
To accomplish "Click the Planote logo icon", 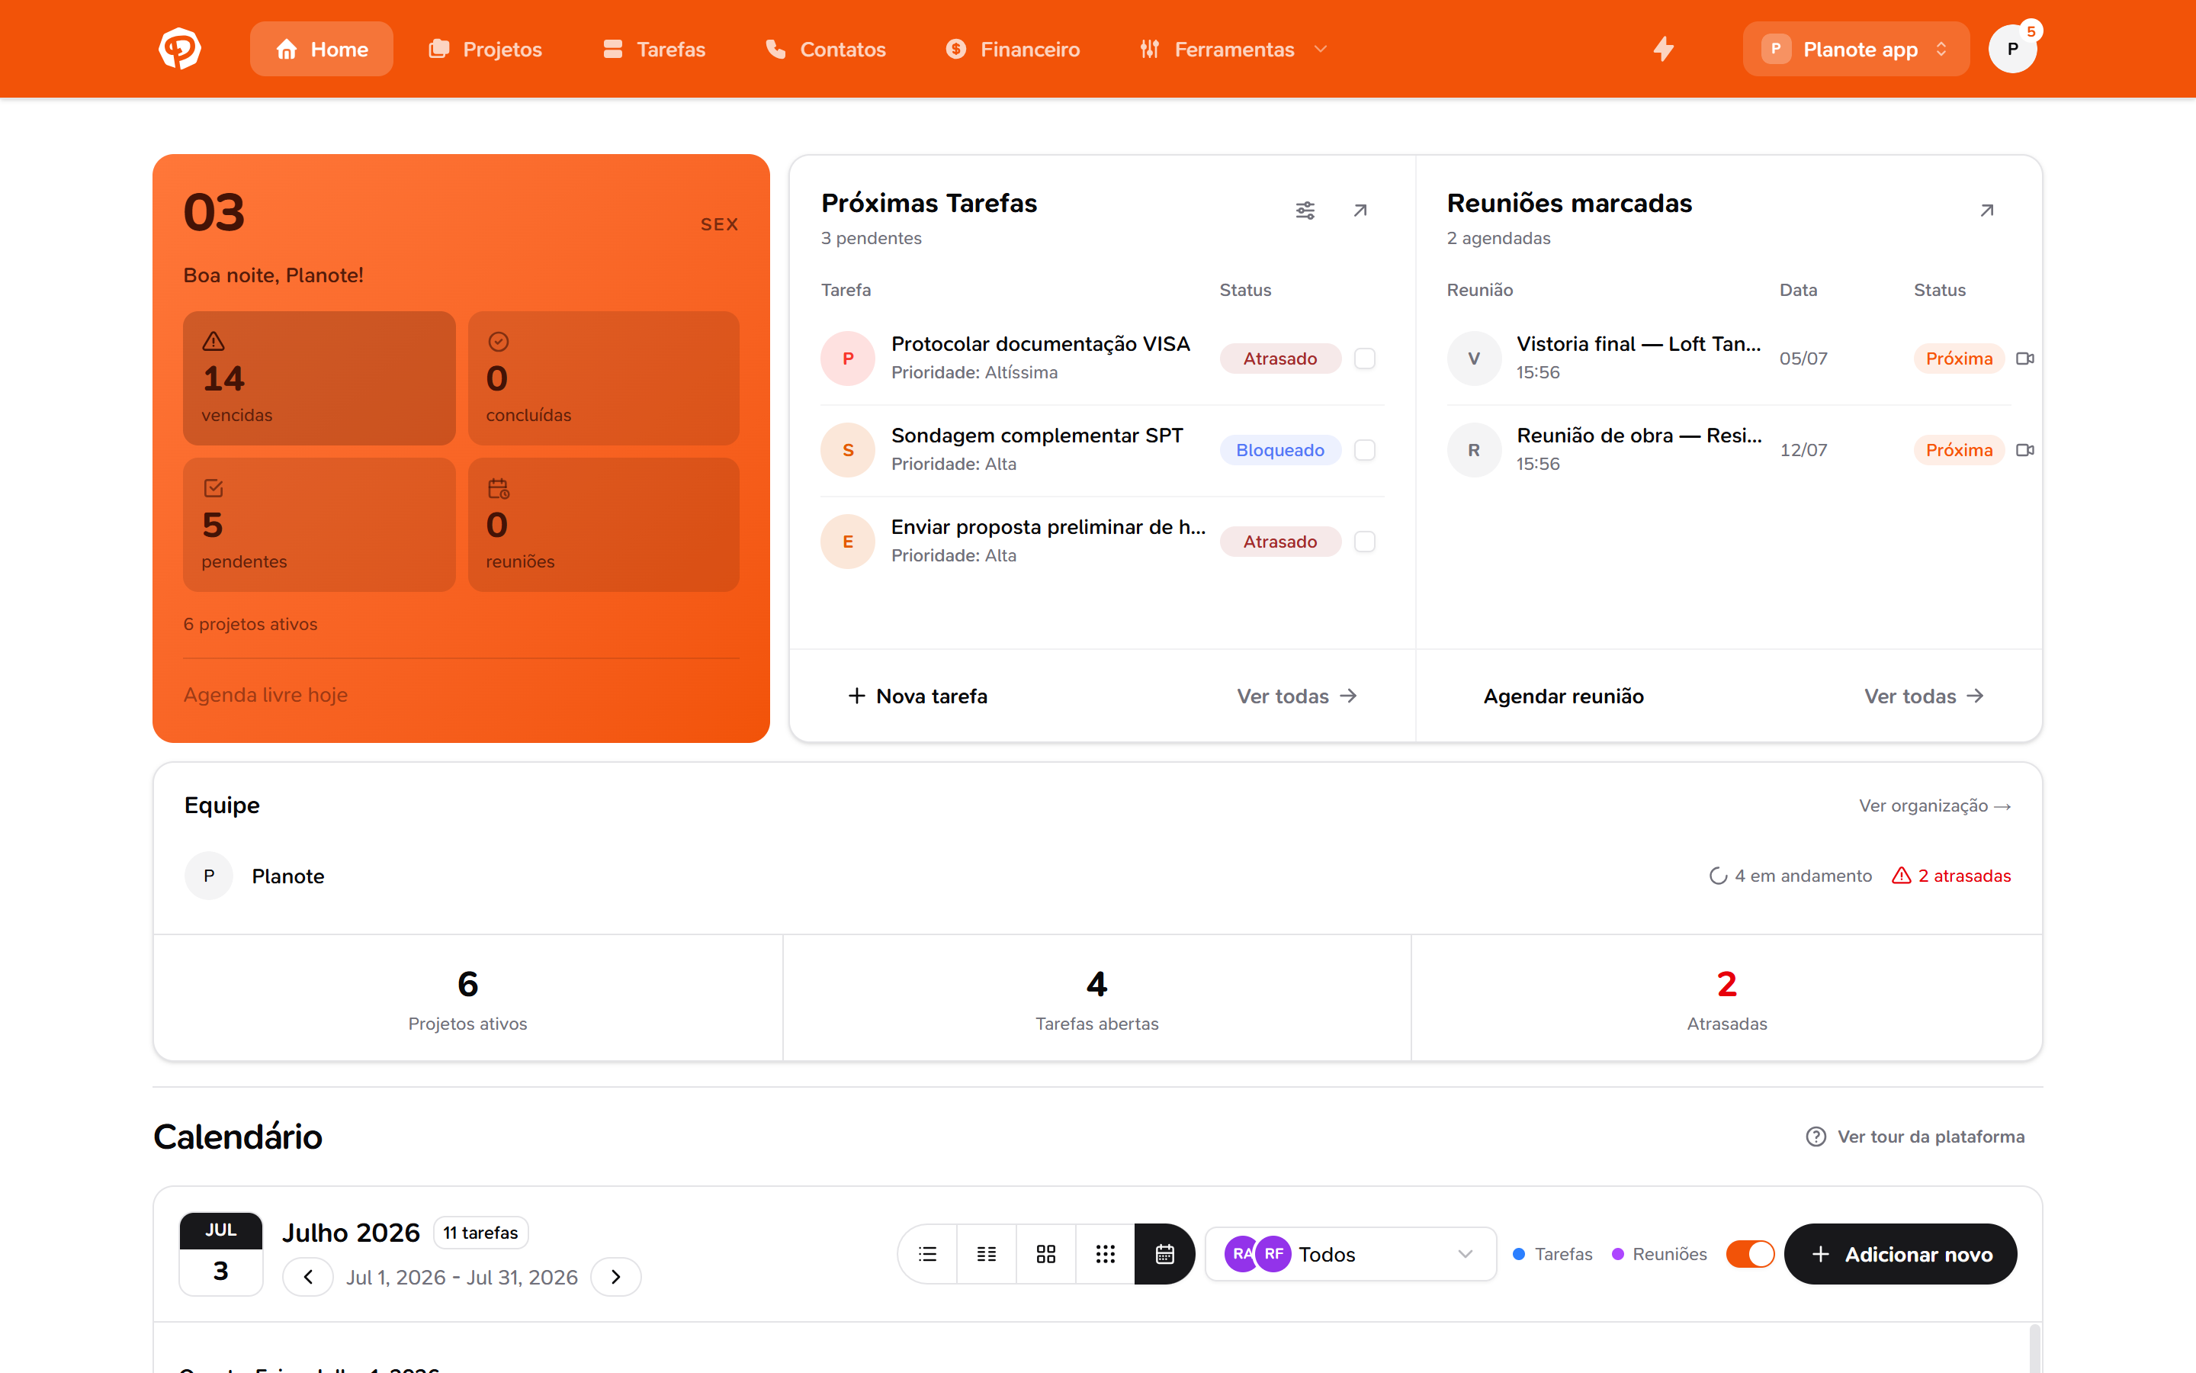I will point(180,49).
